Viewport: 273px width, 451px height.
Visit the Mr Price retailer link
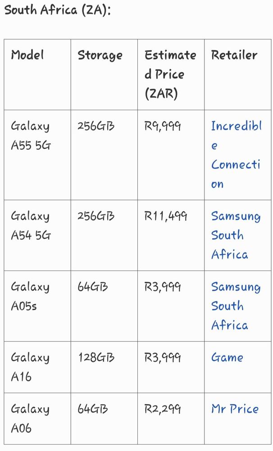click(235, 409)
